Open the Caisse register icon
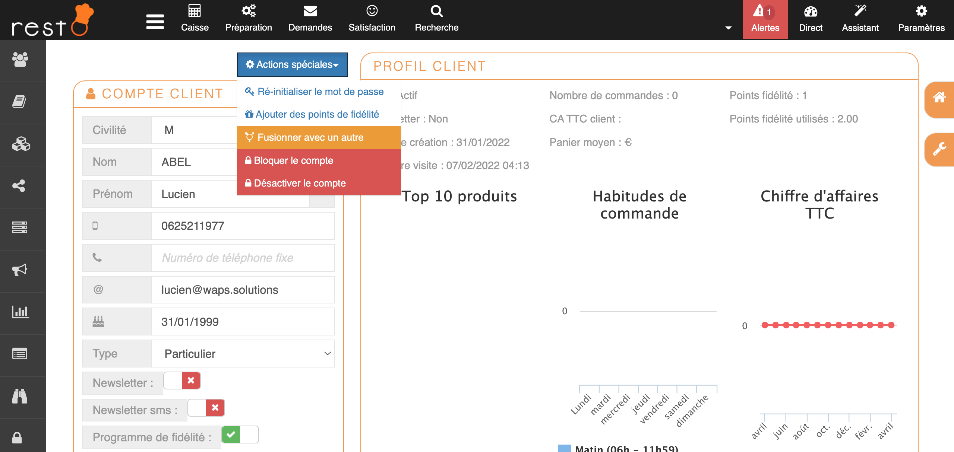 [195, 11]
